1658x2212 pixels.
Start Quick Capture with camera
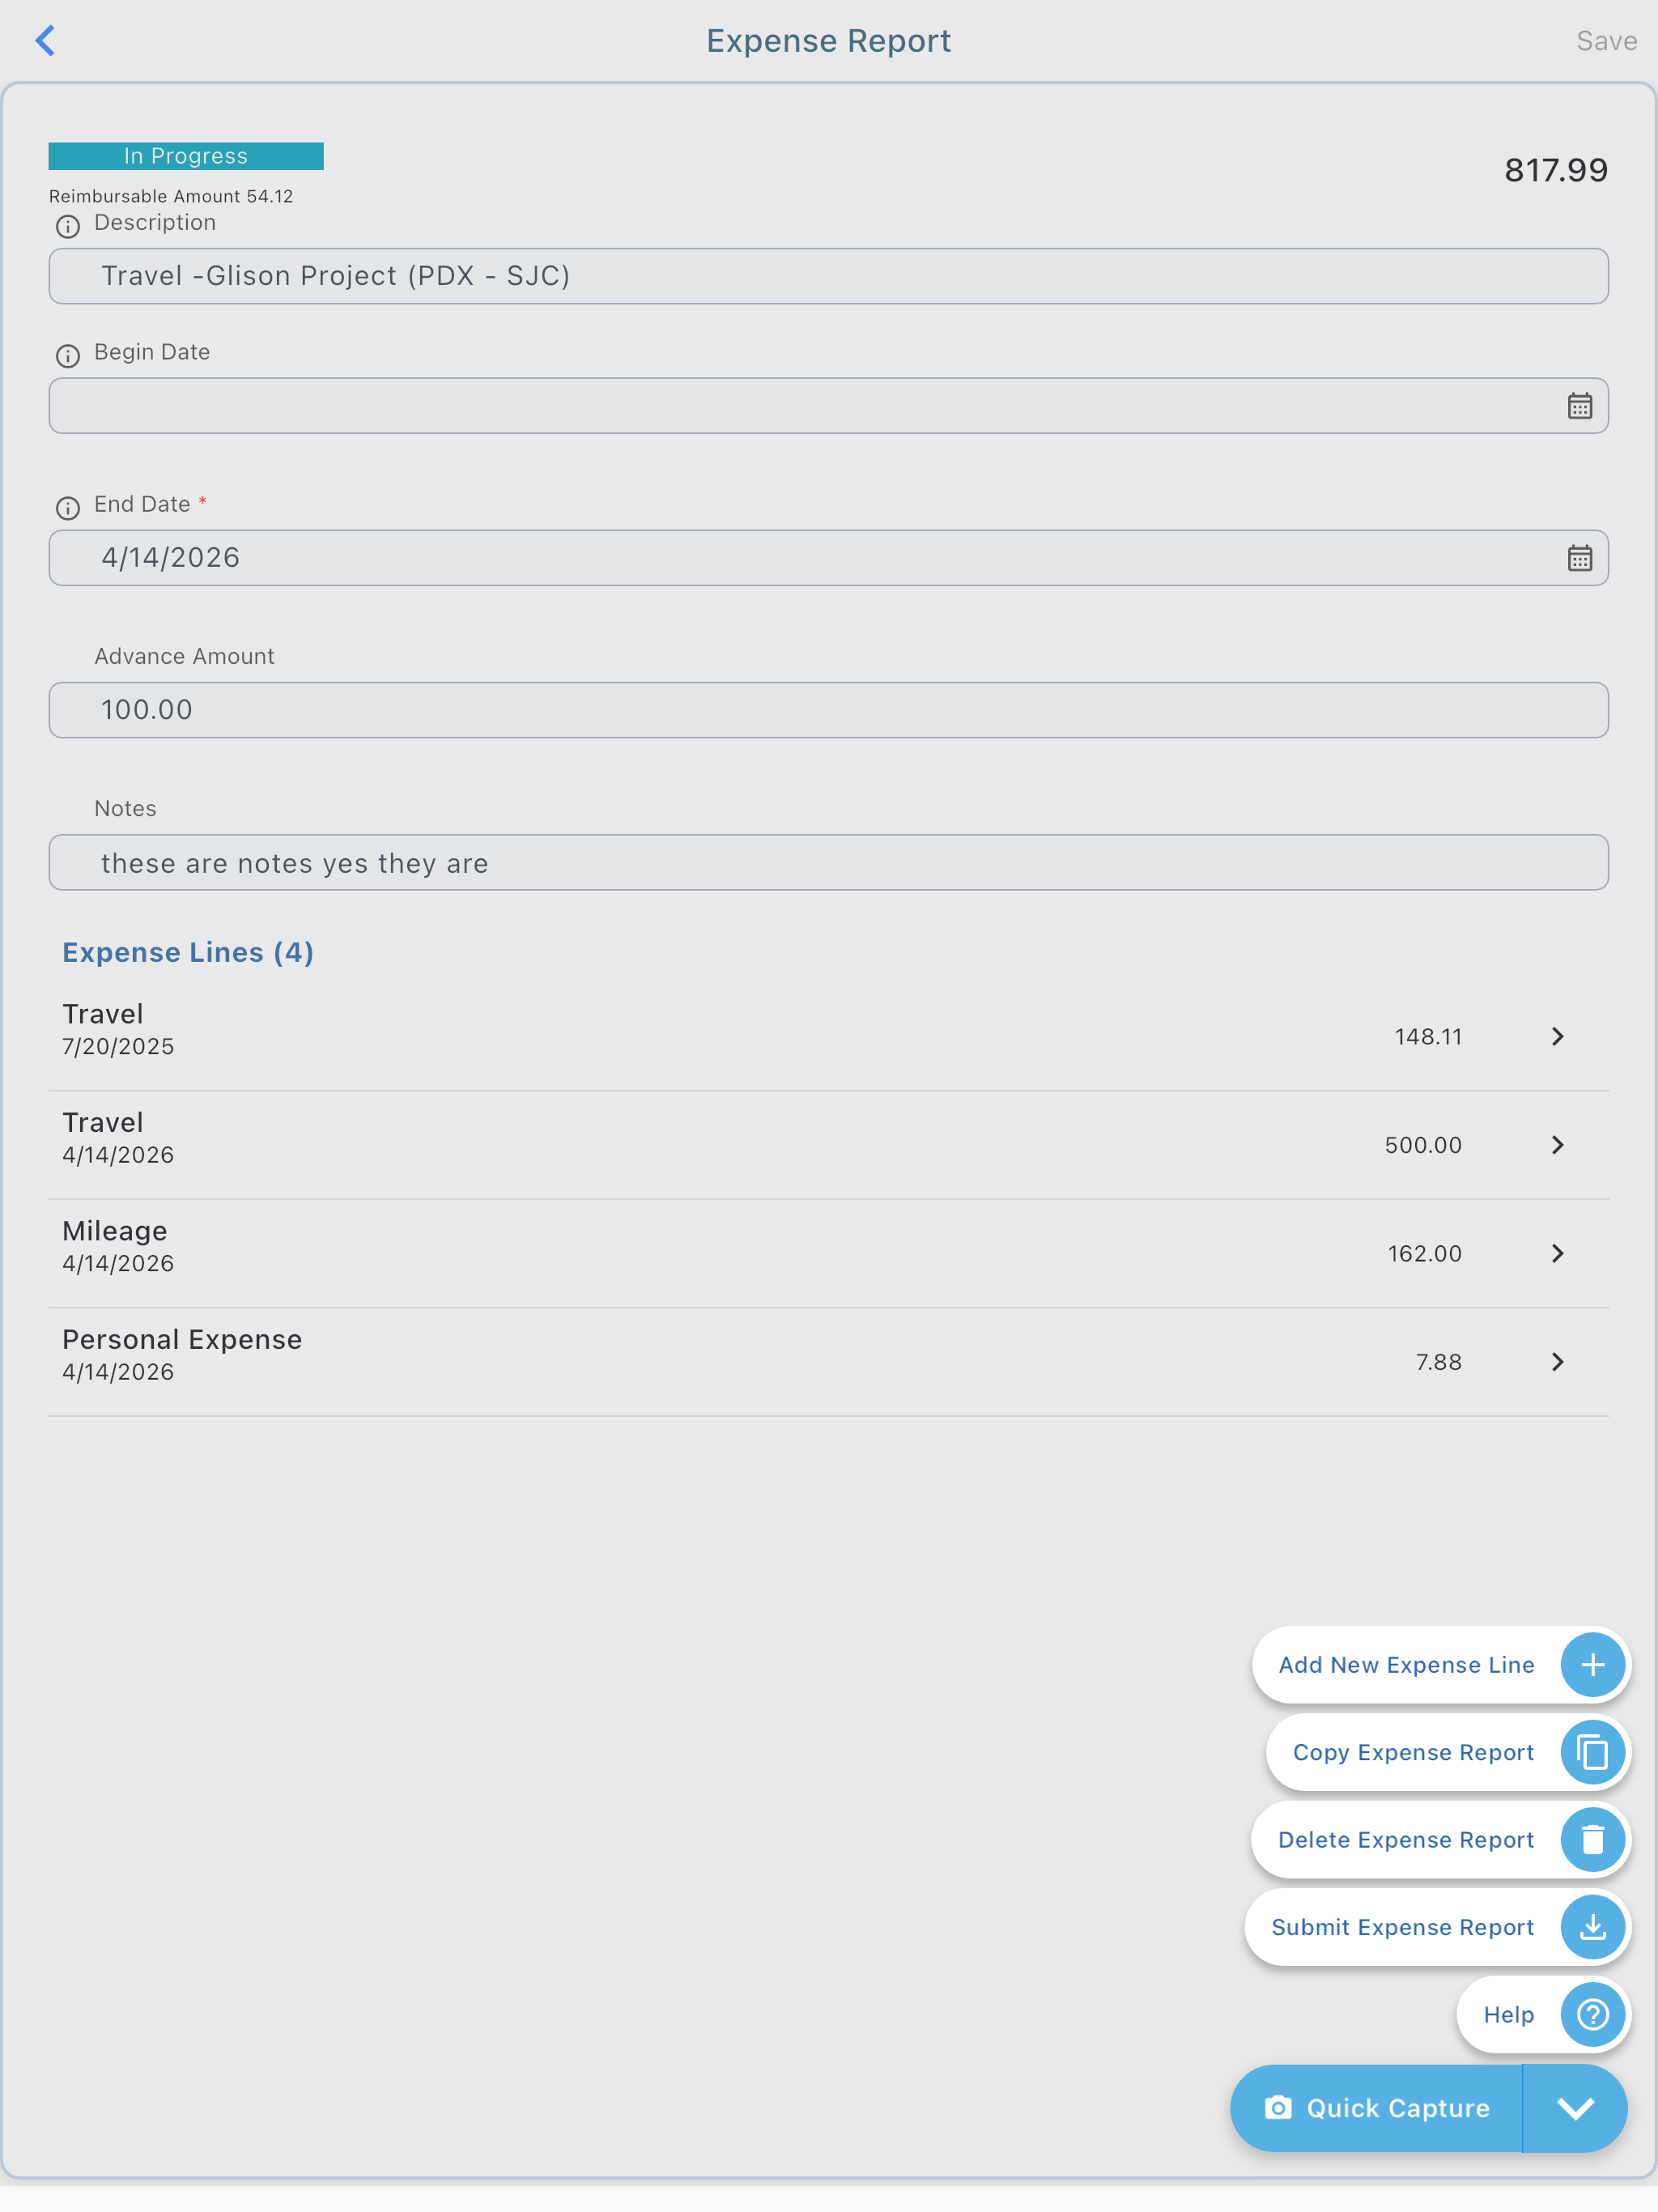pyautogui.click(x=1377, y=2108)
